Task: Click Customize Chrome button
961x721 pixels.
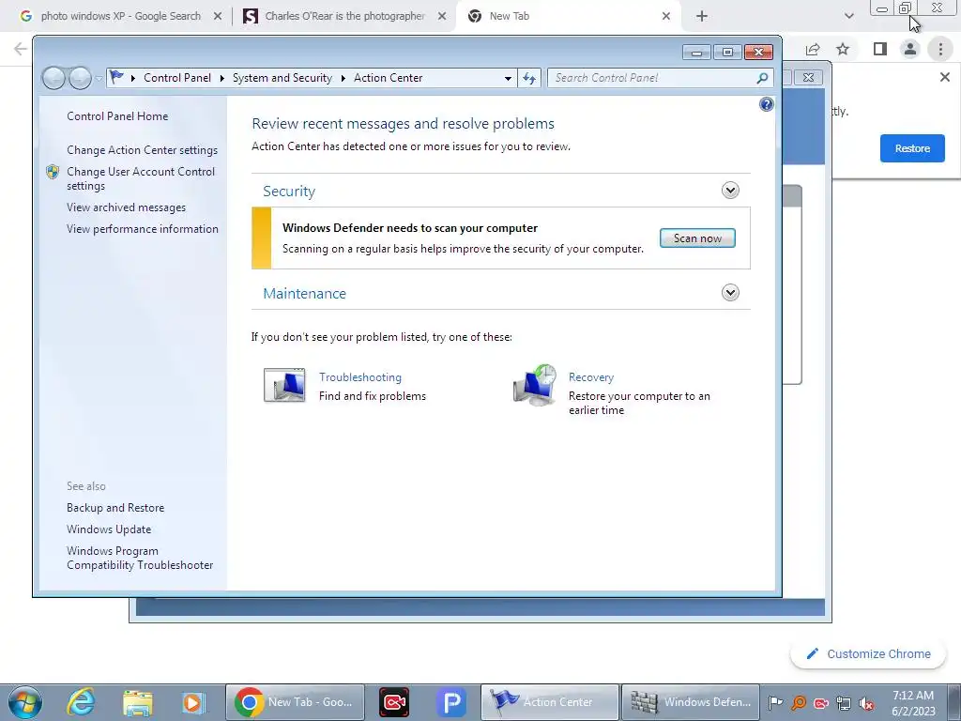Action: coord(868,653)
